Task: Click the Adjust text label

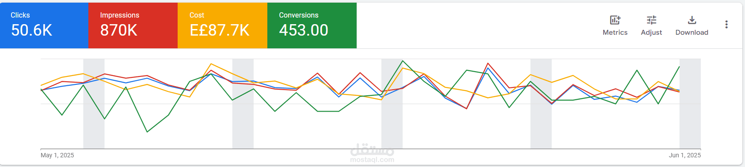Action: point(651,33)
